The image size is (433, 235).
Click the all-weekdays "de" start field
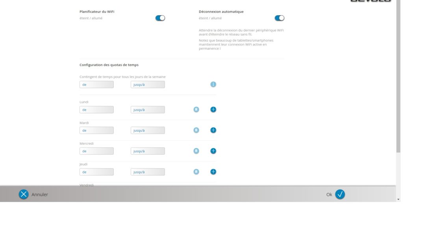tap(96, 85)
